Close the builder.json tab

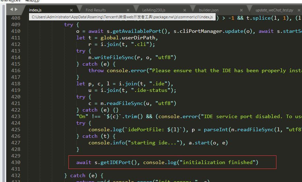242,10
